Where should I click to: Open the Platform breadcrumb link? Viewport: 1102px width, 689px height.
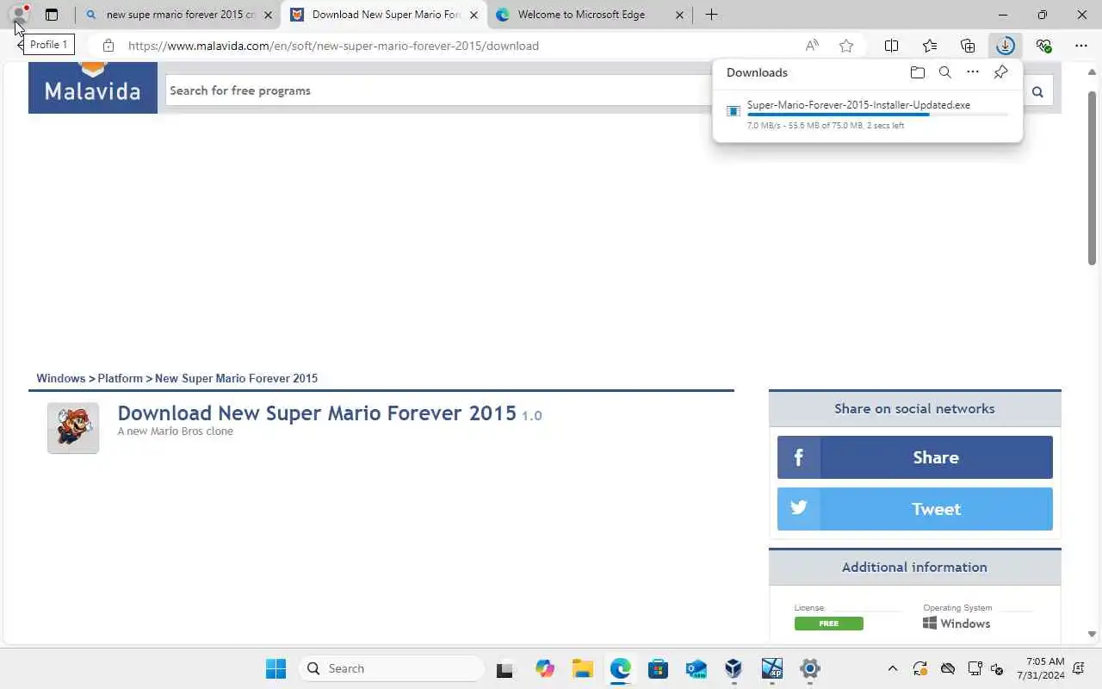[x=120, y=378]
